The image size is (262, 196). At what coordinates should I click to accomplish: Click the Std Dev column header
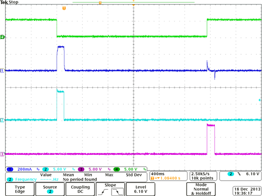tap(134, 175)
